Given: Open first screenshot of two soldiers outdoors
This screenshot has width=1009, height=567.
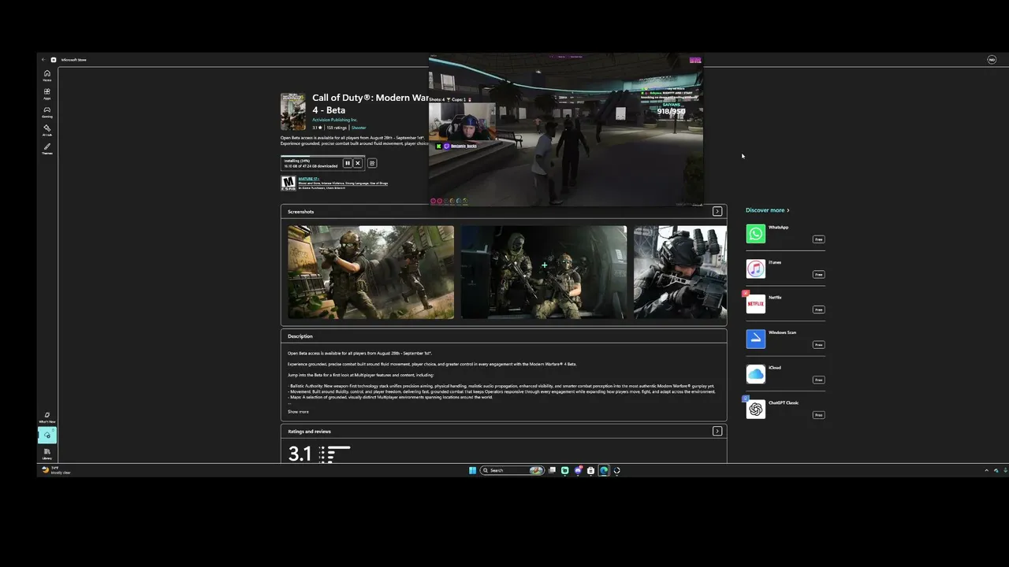Looking at the screenshot, I should 370,272.
